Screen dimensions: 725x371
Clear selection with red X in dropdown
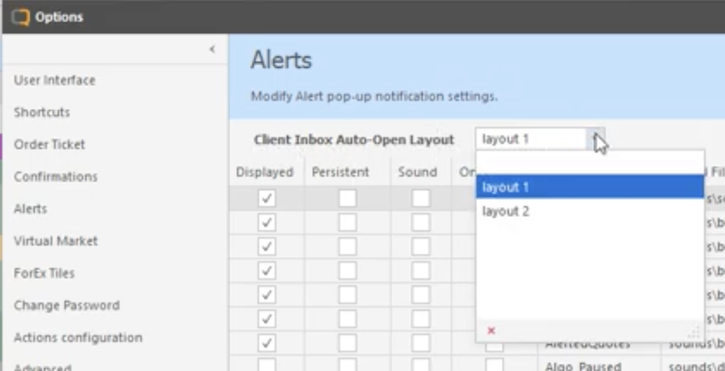(491, 330)
